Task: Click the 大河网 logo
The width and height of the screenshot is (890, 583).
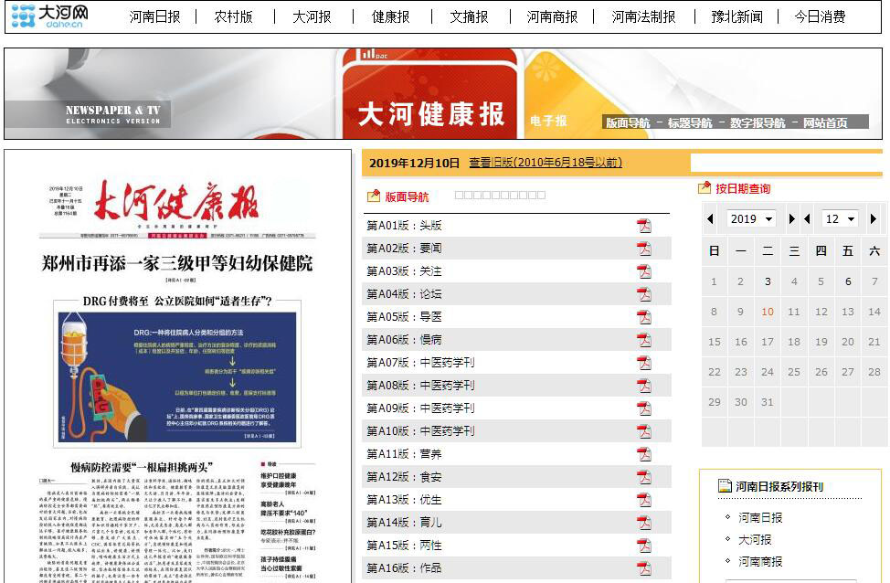Action: coord(51,16)
